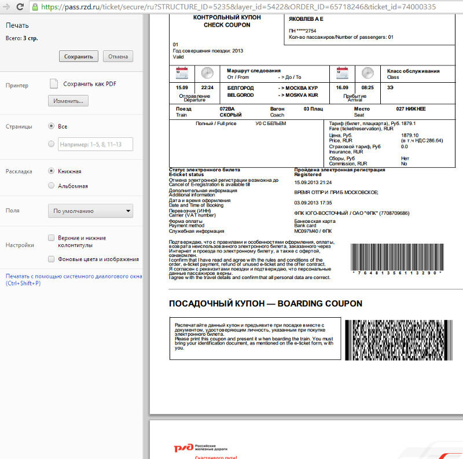Click the Сохранить как PDF printer label

pos(90,84)
